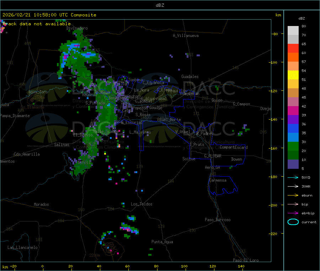Click the orange 60 dBZ color swatch
Screen dimensions: 320x271
pos(293,57)
